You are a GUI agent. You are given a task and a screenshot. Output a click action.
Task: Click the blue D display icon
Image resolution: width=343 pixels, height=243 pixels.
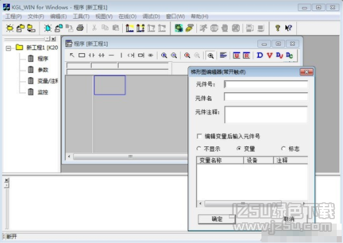click(260, 55)
